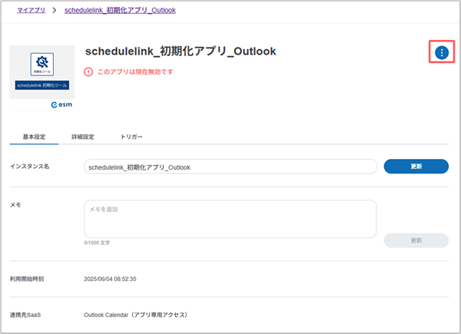Click the app title heading schedulelink_初期化アプリ_Outlook

tap(180, 51)
